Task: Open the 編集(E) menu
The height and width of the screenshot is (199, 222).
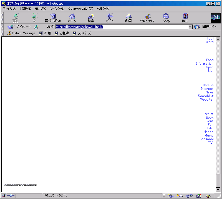Action: click(26, 9)
